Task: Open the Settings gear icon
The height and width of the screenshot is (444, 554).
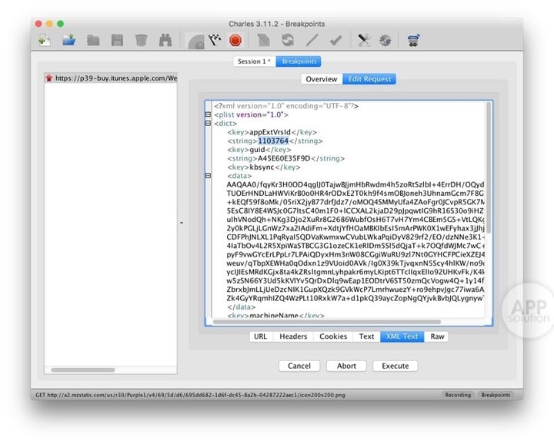Action: coord(385,40)
